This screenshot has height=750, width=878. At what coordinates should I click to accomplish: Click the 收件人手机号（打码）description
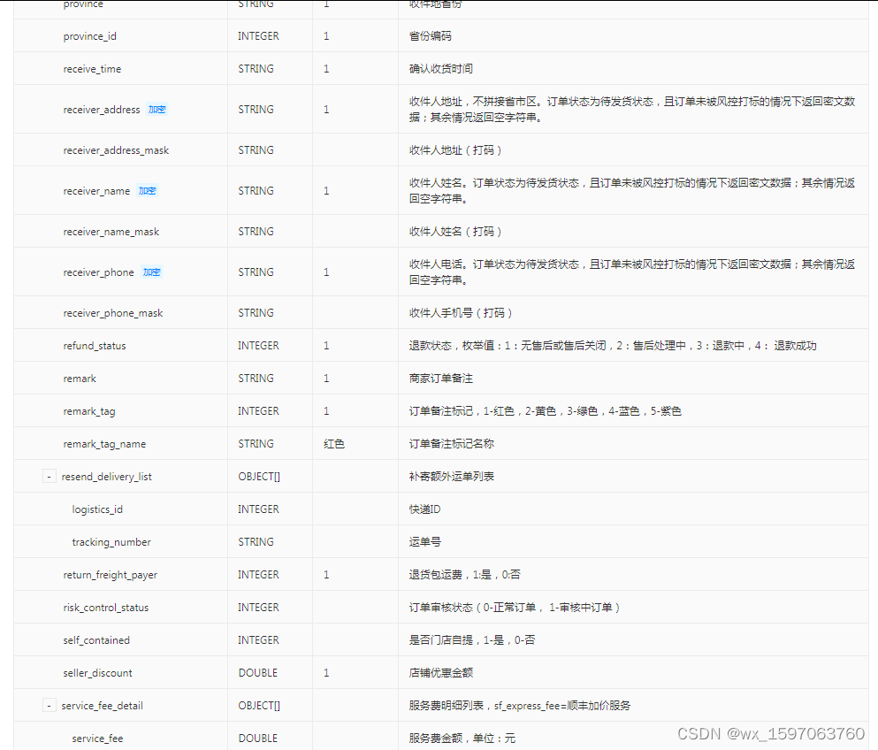[x=461, y=313]
